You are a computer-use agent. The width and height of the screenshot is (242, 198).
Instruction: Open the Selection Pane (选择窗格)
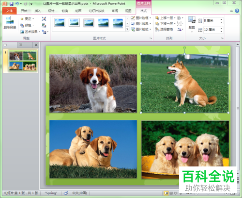click(x=164, y=30)
